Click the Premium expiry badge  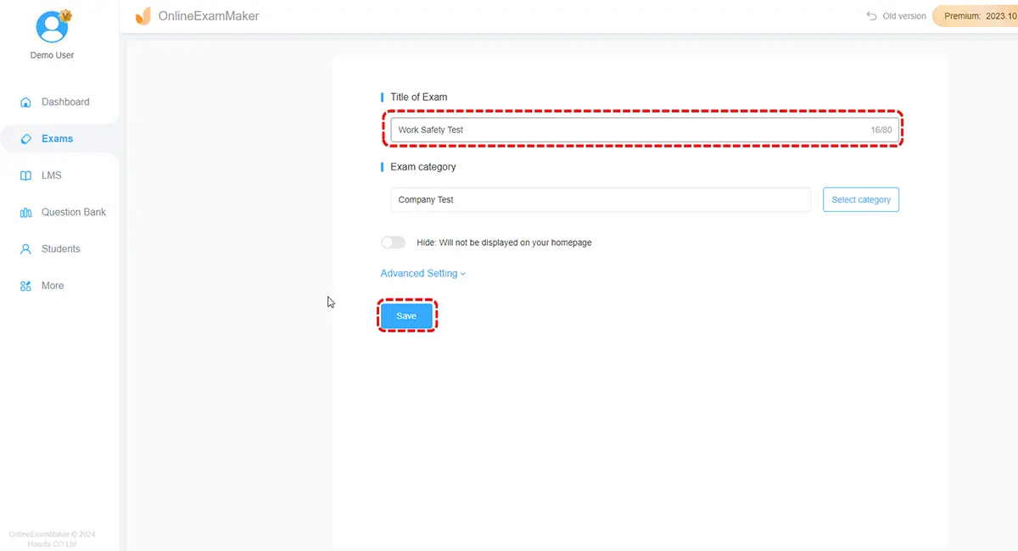coord(976,16)
